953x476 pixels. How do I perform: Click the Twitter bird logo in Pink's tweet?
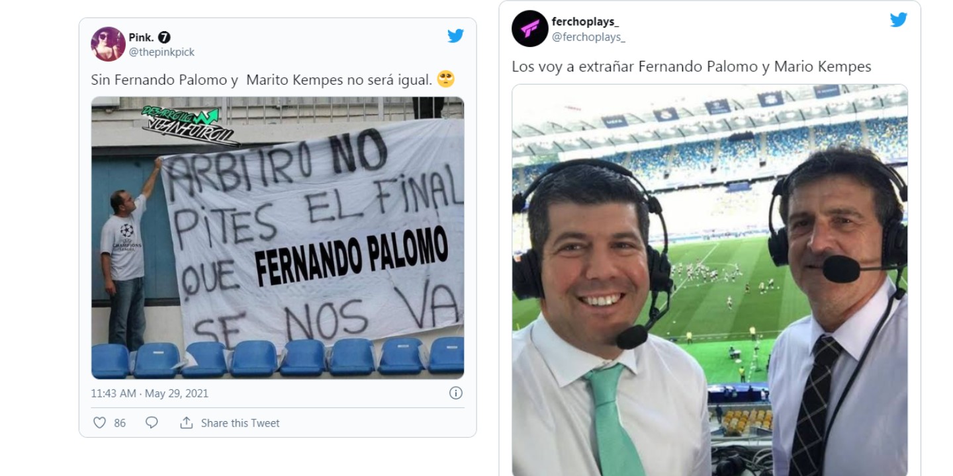pos(455,36)
